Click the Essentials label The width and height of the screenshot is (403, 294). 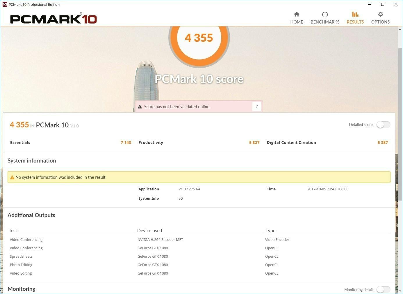(x=20, y=143)
